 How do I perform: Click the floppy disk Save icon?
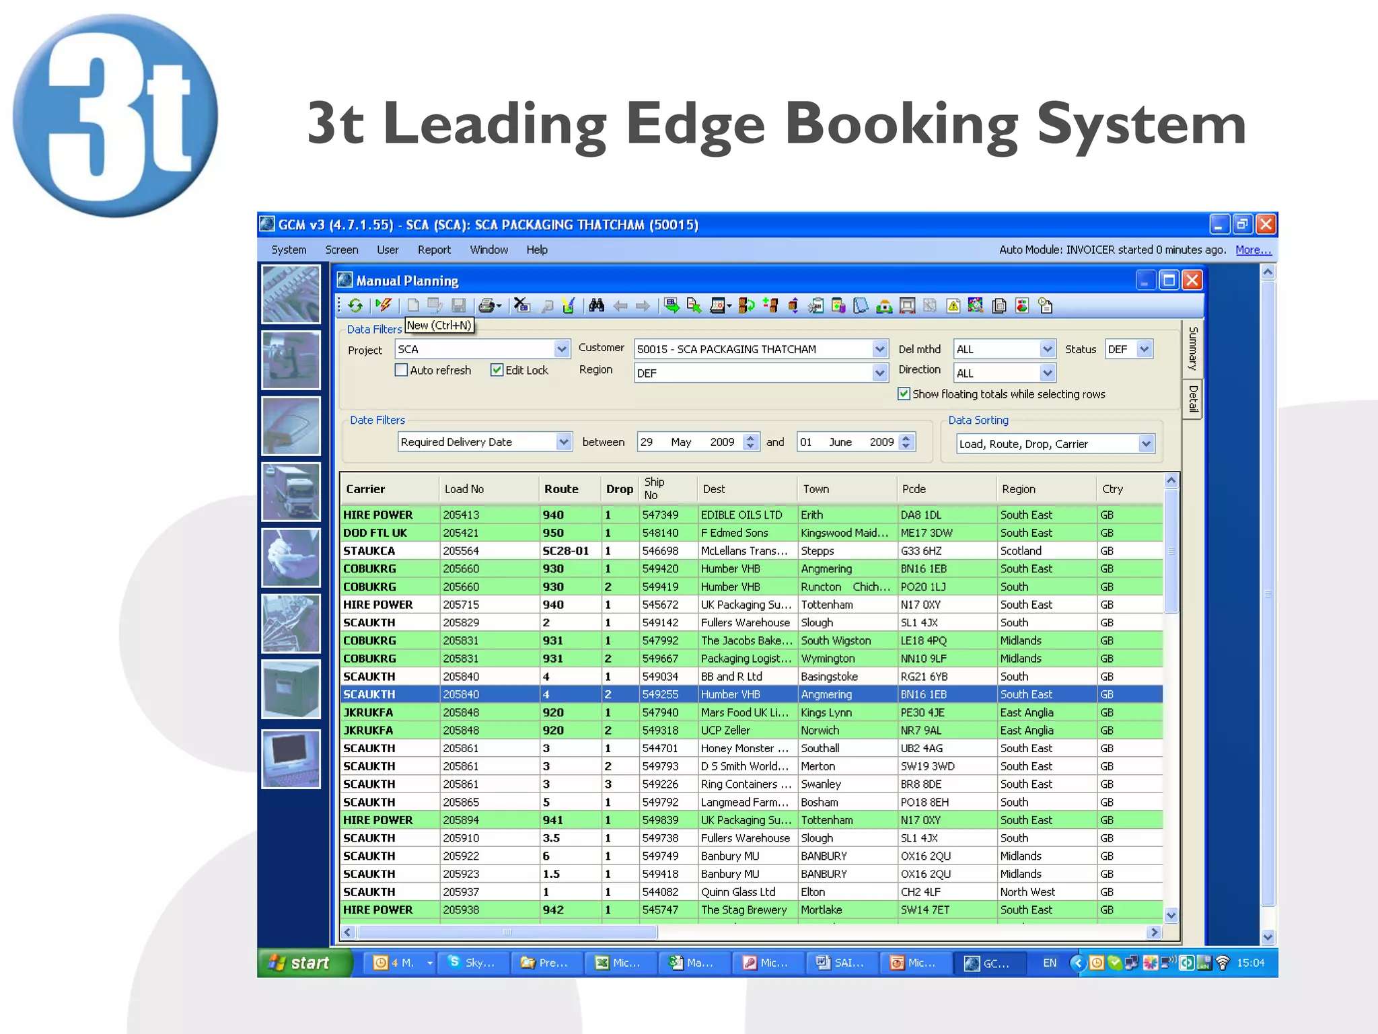tap(458, 306)
